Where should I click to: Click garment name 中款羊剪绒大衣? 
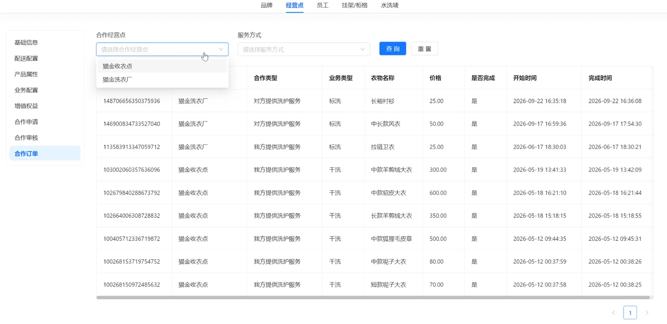(391, 170)
